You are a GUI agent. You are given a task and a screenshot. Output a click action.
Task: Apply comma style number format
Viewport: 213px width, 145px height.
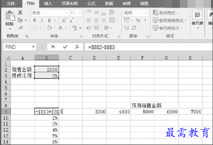tap(145, 20)
